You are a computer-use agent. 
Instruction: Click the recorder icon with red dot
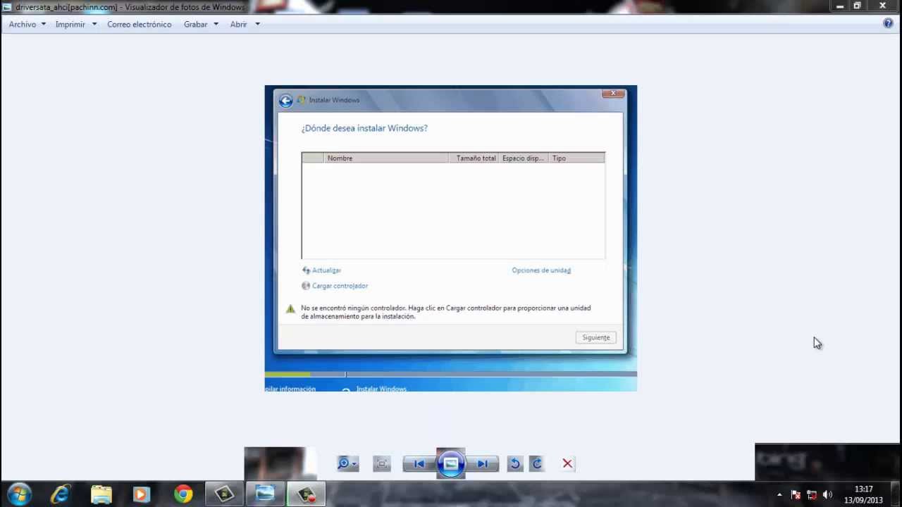(306, 494)
